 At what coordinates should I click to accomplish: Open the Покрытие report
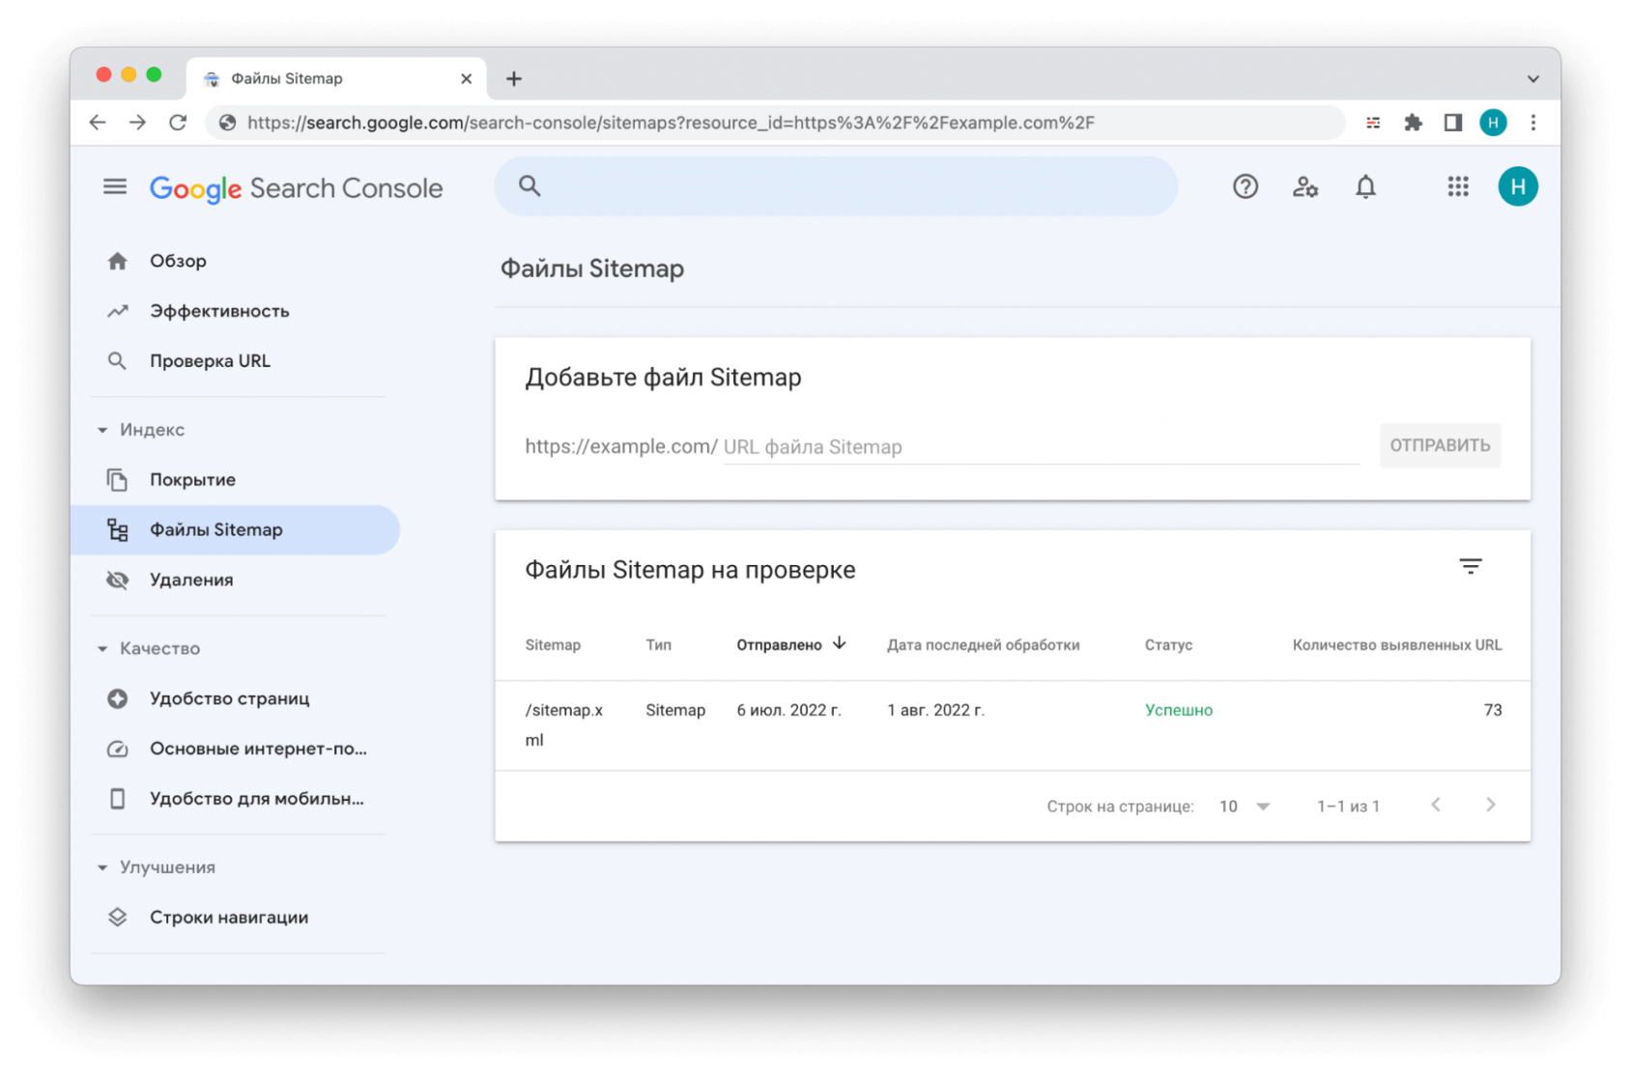click(x=192, y=480)
